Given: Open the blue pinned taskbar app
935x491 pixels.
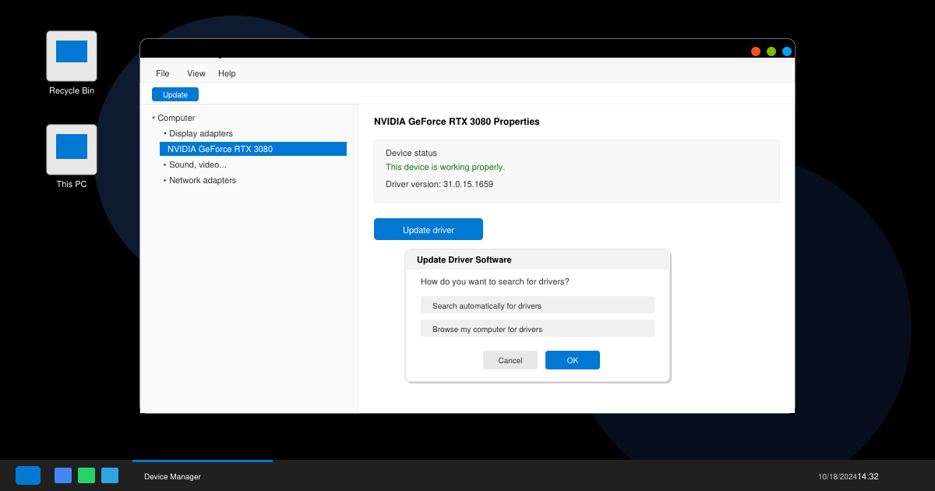Looking at the screenshot, I should coord(63,475).
